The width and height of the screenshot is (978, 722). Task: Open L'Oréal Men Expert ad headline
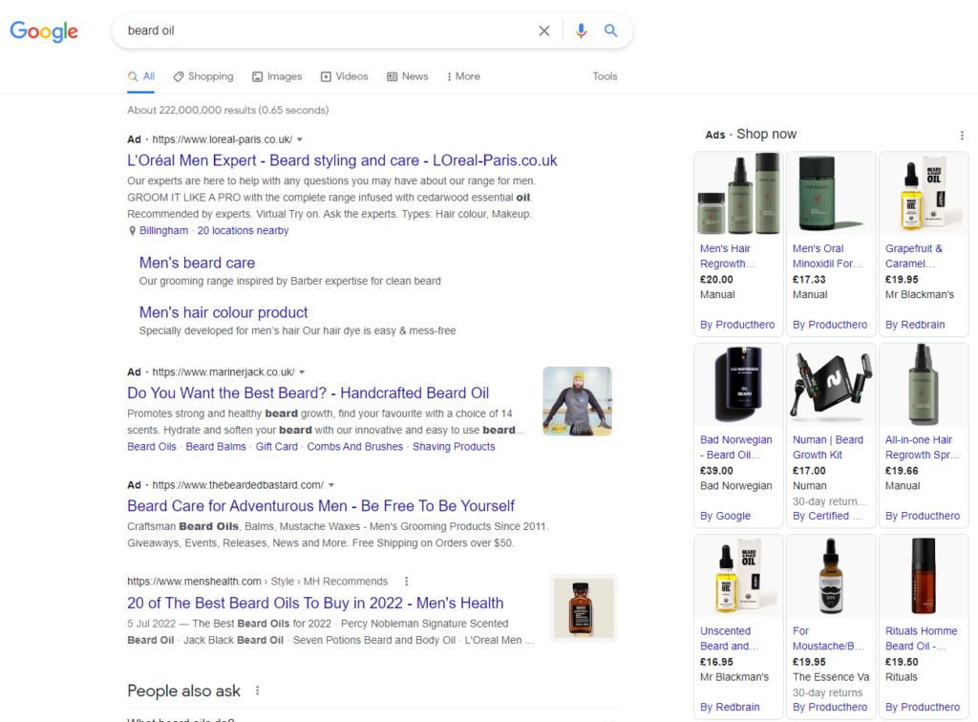[342, 160]
